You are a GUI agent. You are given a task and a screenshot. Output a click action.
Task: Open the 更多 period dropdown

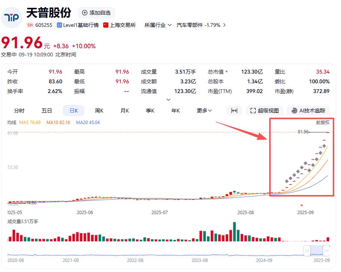[204, 111]
